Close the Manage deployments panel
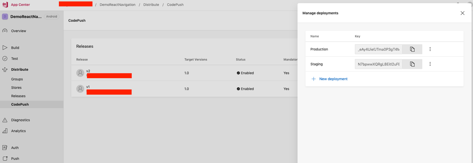473x163 pixels. [x=462, y=13]
